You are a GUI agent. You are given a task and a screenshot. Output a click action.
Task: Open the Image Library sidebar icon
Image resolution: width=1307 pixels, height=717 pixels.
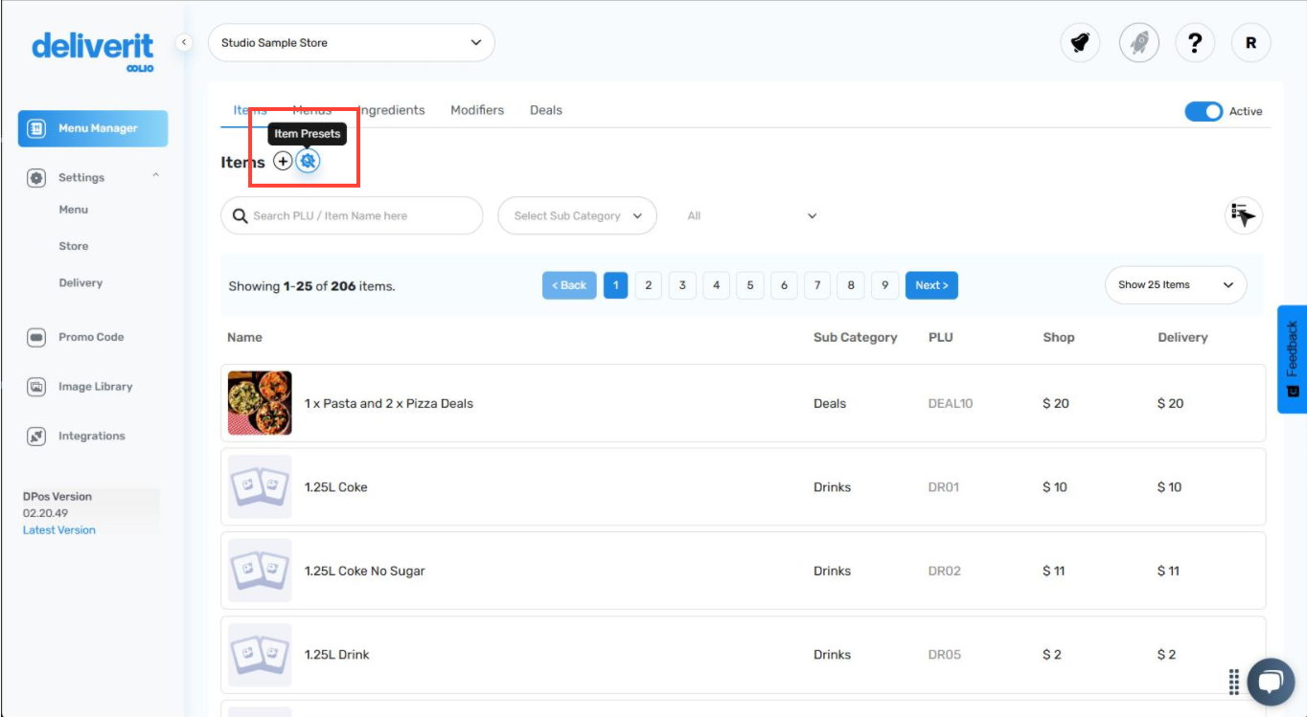(x=36, y=386)
